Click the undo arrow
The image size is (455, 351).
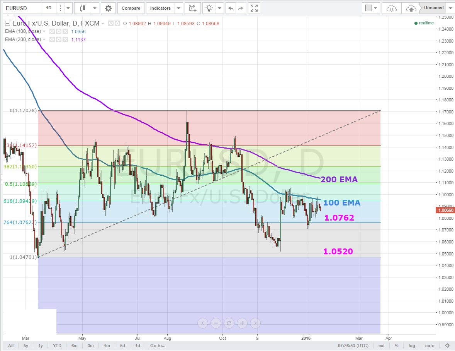click(231, 8)
